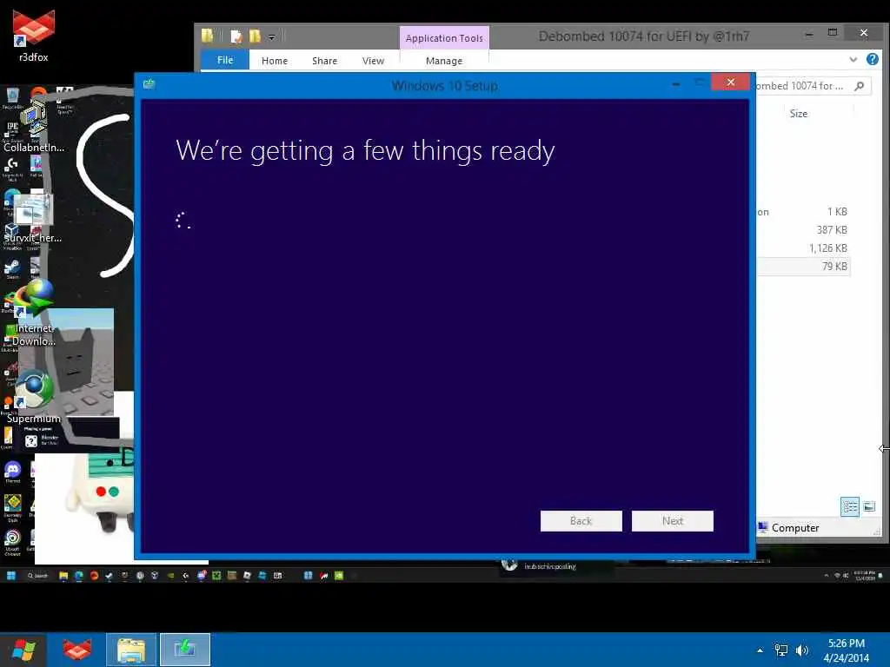
Task: Sort files by the Size column header
Action: pos(798,114)
